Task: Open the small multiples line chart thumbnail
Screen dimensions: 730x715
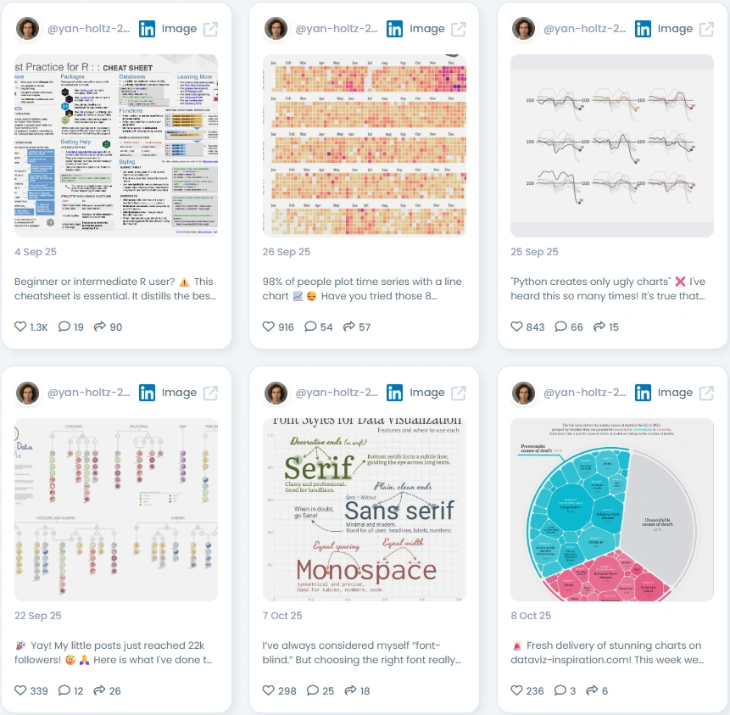Action: [x=612, y=146]
